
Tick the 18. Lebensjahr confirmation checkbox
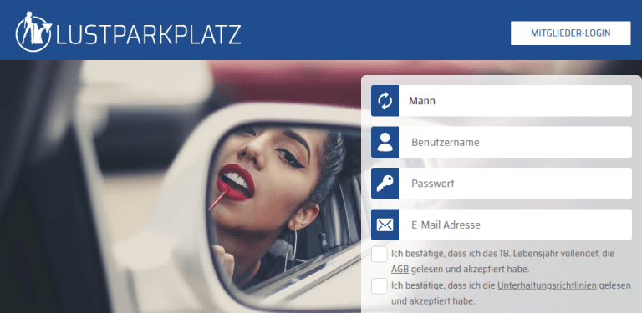click(380, 255)
